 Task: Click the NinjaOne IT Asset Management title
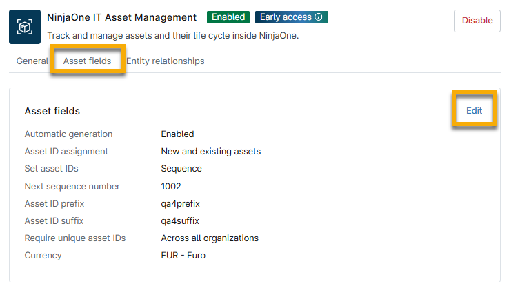122,17
